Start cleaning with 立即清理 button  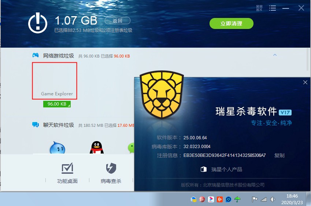(231, 23)
